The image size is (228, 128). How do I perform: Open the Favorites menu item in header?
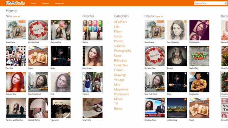click(x=45, y=3)
